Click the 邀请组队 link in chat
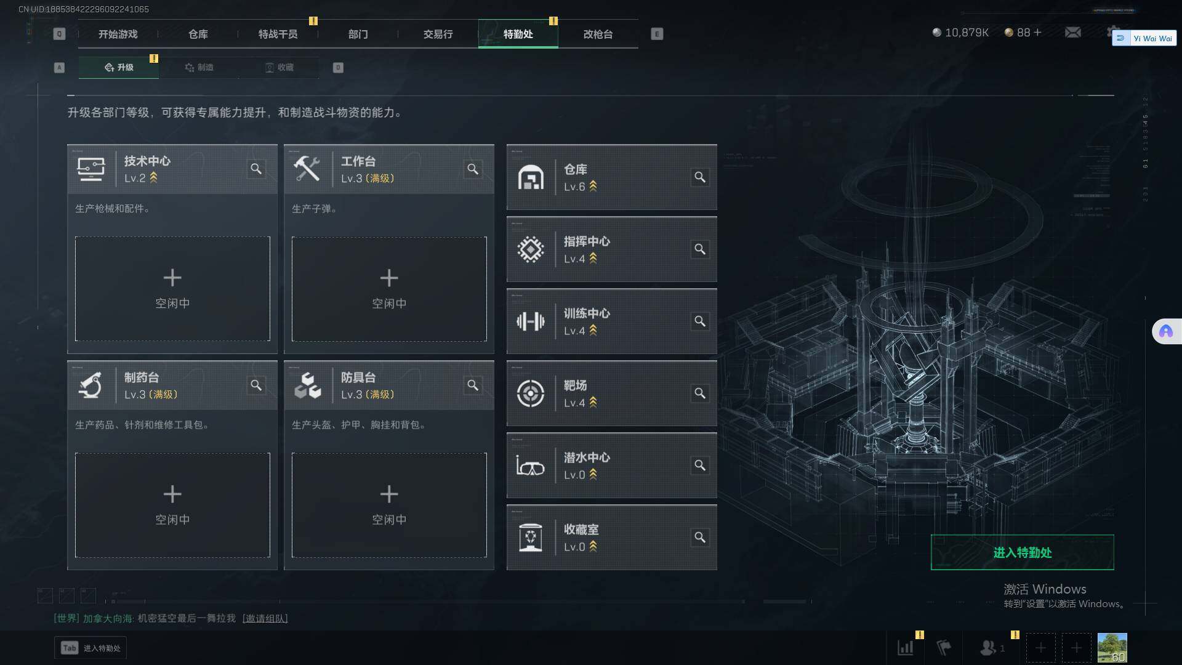Viewport: 1182px width, 665px height. pyautogui.click(x=265, y=618)
